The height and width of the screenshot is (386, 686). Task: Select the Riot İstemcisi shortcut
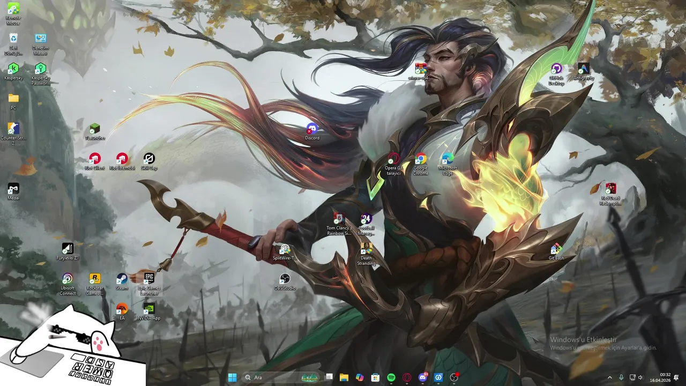point(122,161)
